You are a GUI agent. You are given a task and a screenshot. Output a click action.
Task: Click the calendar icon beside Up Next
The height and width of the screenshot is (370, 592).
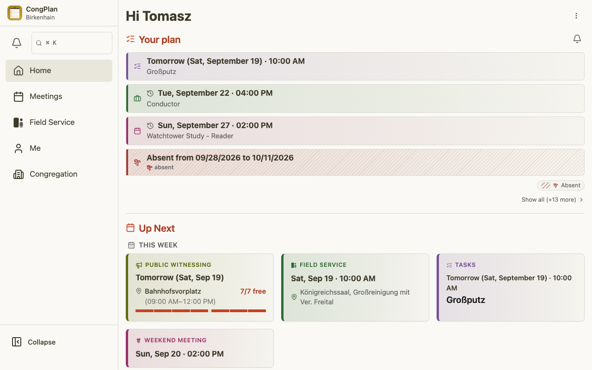point(130,228)
